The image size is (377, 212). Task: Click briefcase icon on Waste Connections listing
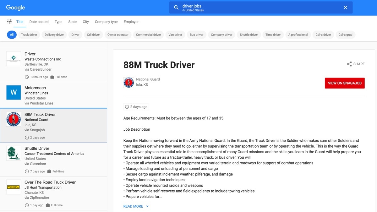[52, 77]
